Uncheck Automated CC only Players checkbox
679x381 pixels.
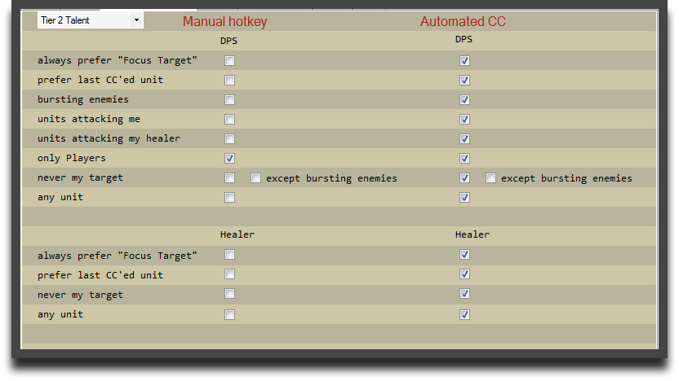coord(465,158)
